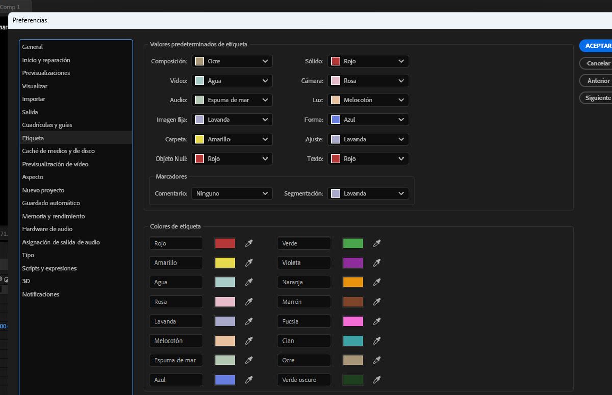Open the Comentario marker dropdown
This screenshot has width=612, height=395.
click(x=232, y=194)
